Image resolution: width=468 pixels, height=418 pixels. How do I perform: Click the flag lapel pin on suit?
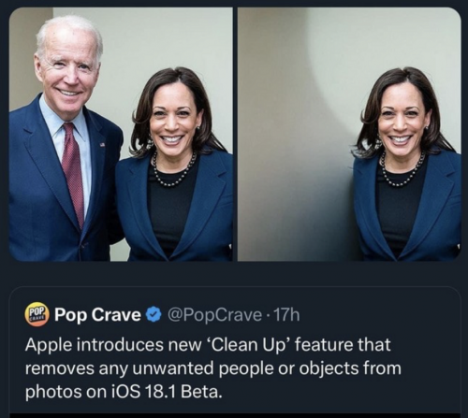(x=102, y=144)
